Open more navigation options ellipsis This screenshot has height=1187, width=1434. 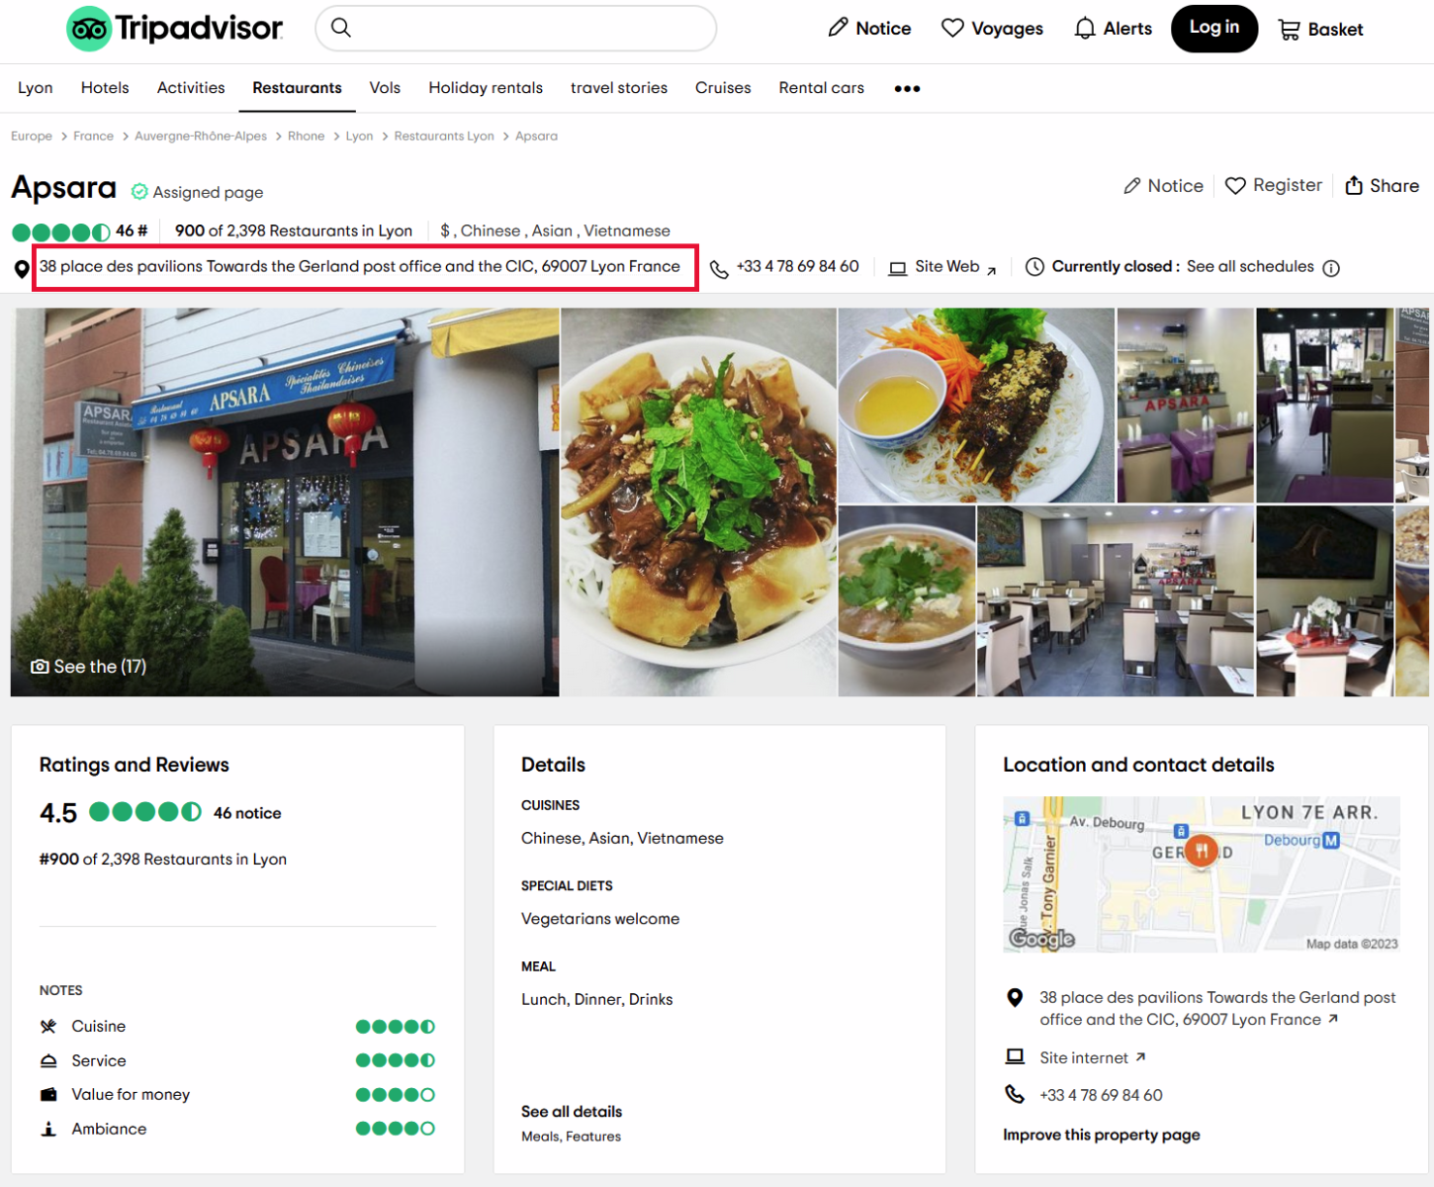907,88
